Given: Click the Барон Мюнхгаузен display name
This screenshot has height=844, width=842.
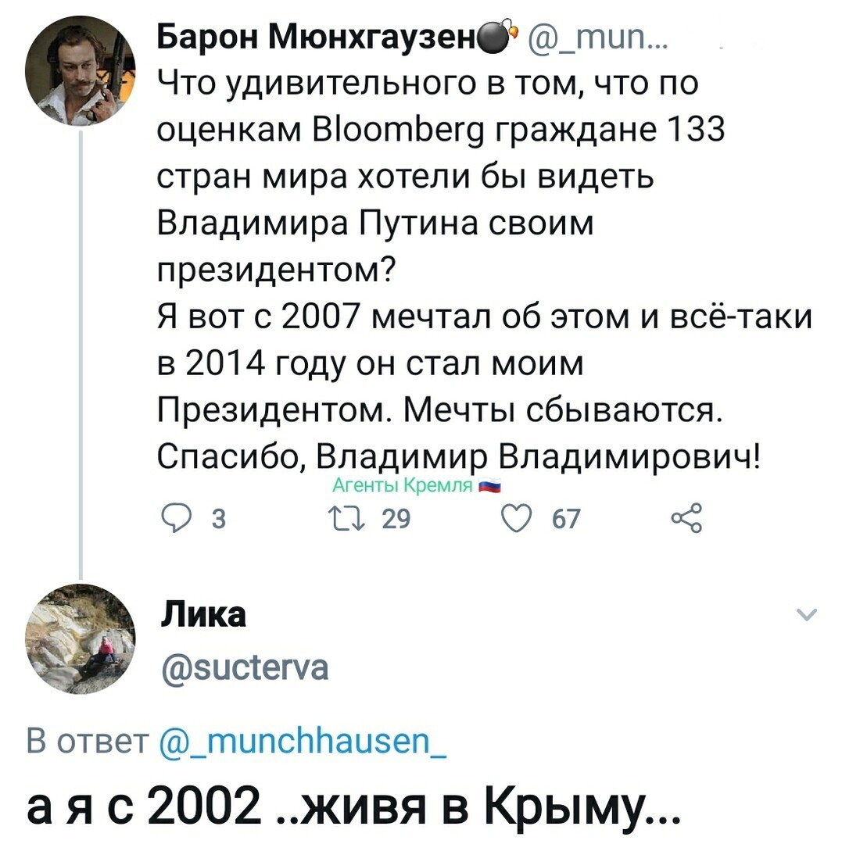Looking at the screenshot, I should pyautogui.click(x=316, y=38).
